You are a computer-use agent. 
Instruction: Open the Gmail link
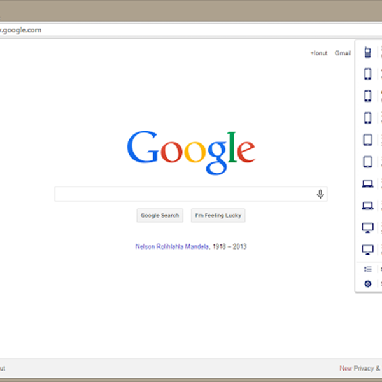[343, 53]
